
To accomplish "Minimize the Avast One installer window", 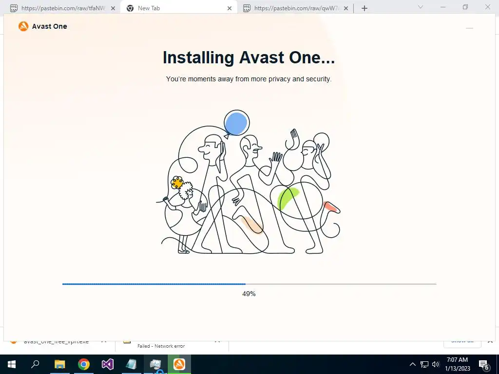I will pos(469,28).
